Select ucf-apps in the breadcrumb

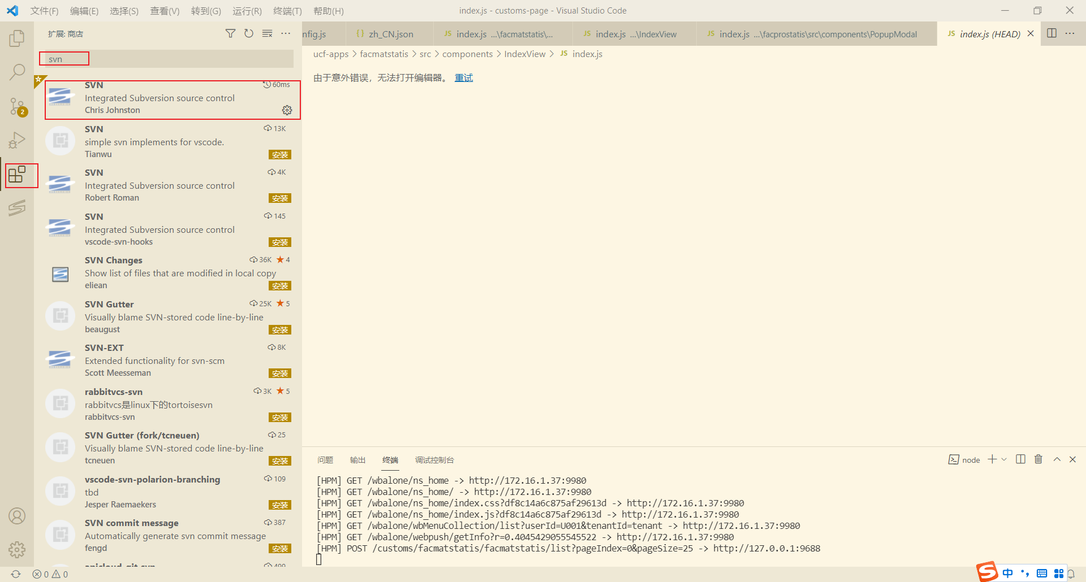pyautogui.click(x=331, y=54)
